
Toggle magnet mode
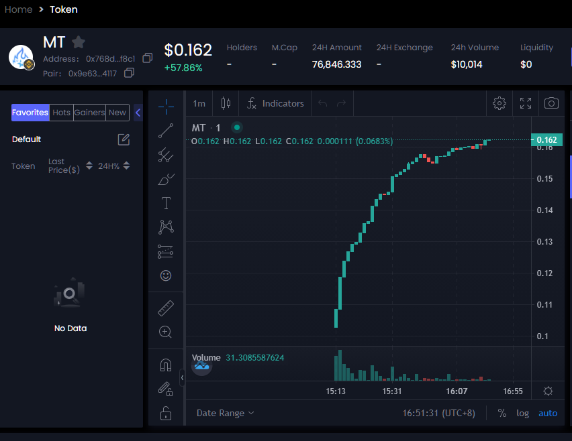[x=166, y=365]
